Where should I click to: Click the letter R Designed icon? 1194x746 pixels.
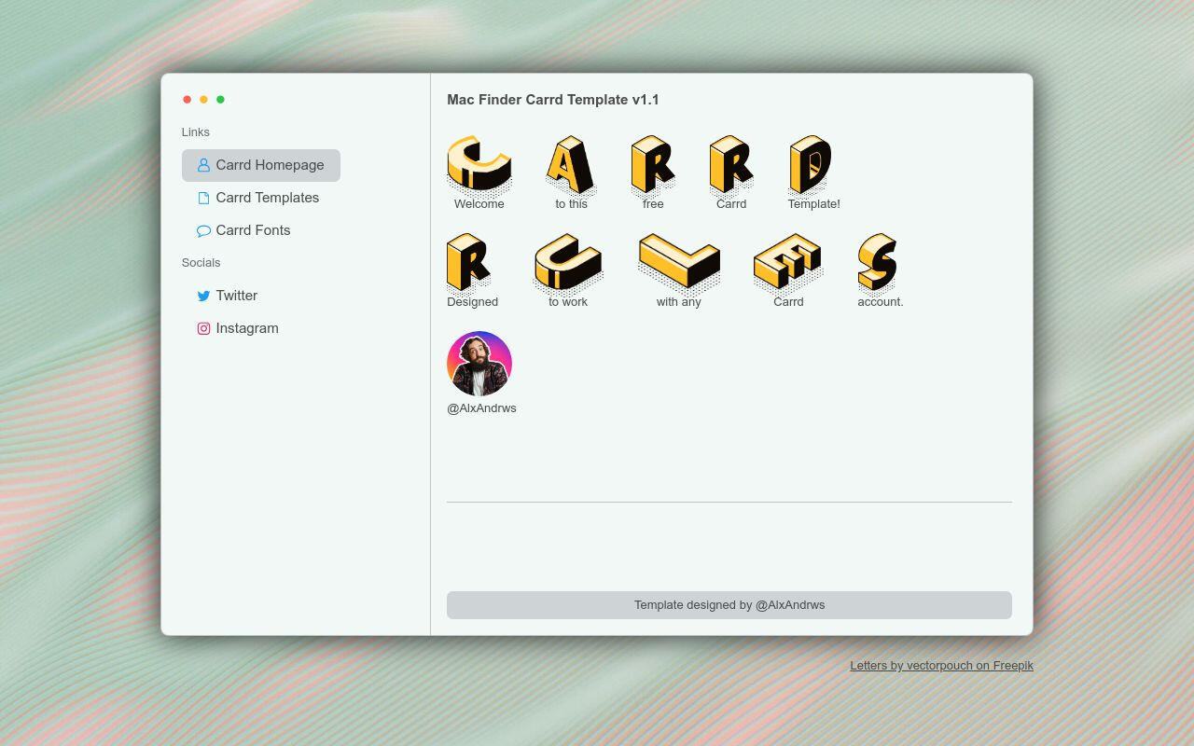[x=469, y=263]
